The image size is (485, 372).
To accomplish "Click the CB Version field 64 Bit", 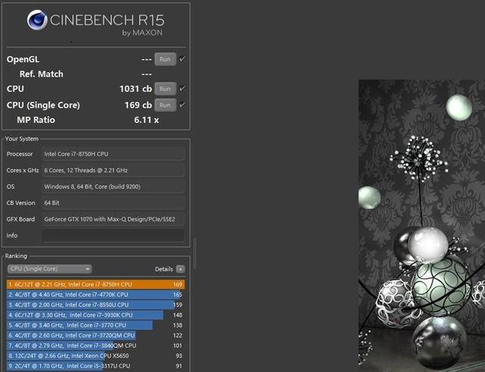I will point(113,203).
